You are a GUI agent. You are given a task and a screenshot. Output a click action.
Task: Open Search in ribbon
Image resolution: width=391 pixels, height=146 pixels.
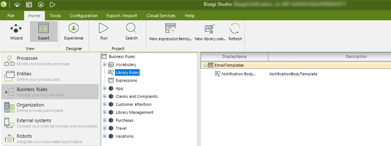click(x=131, y=32)
